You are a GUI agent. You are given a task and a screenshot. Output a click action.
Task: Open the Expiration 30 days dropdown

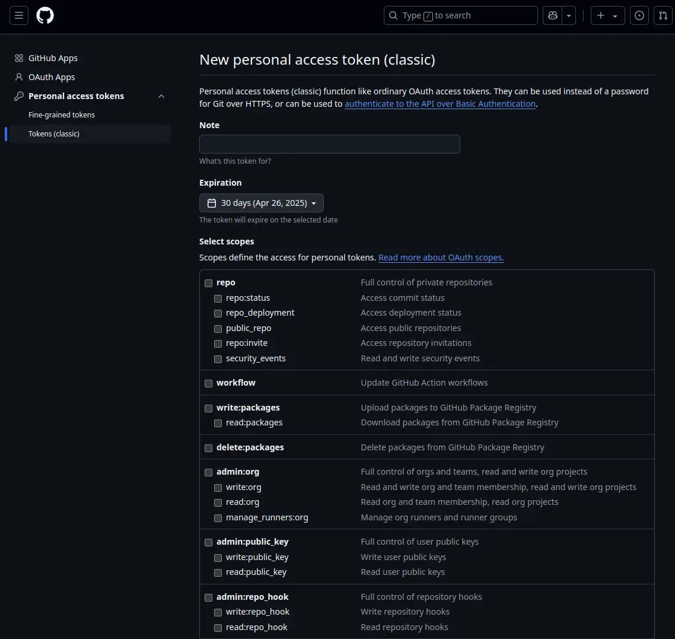(262, 203)
